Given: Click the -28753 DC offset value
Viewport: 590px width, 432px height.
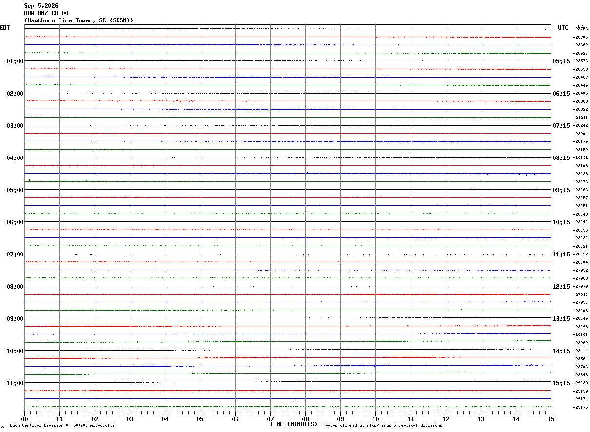Looking at the screenshot, I should coord(581,29).
